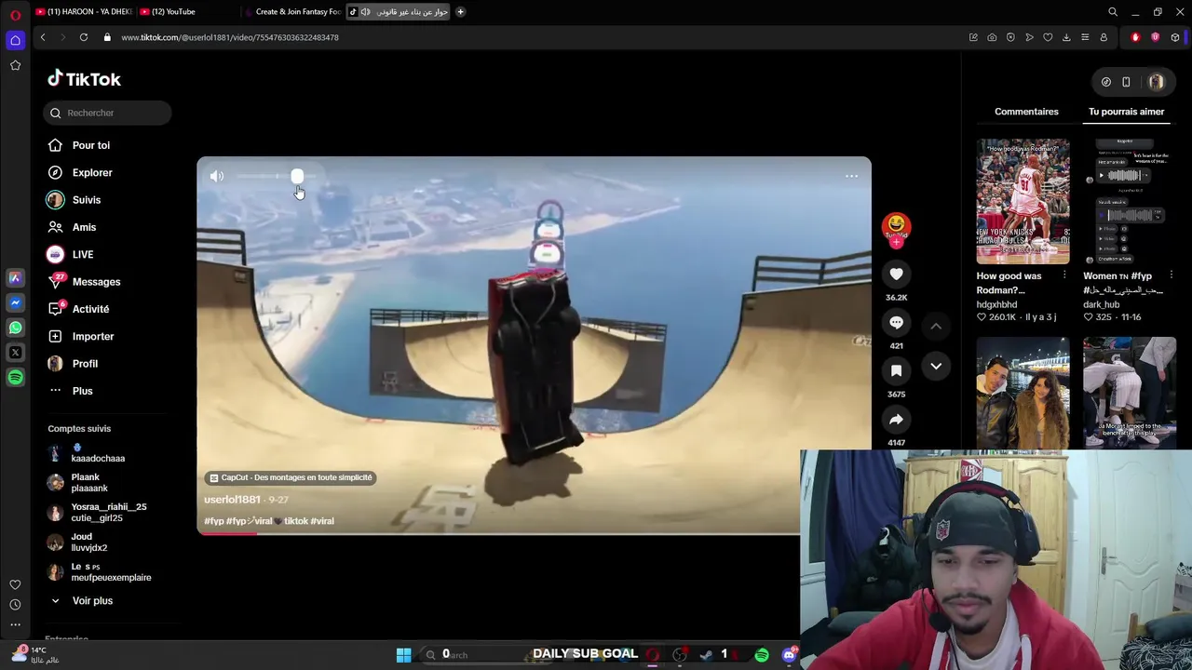
Task: Open Spotify from the Windows taskbar
Action: point(762,655)
